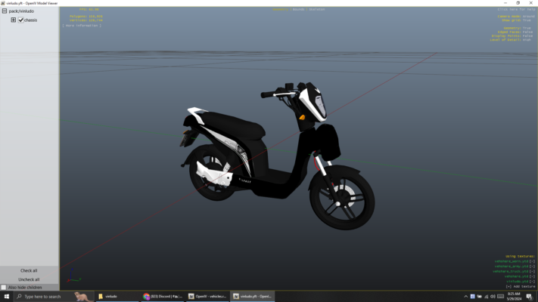Enable the Also hide children checkbox

(4, 288)
